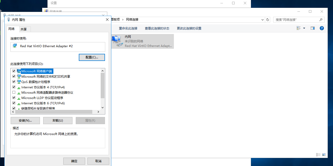Click 重命名此连接 in the toolbar
Screen dimensions: 333x166
[128, 28]
